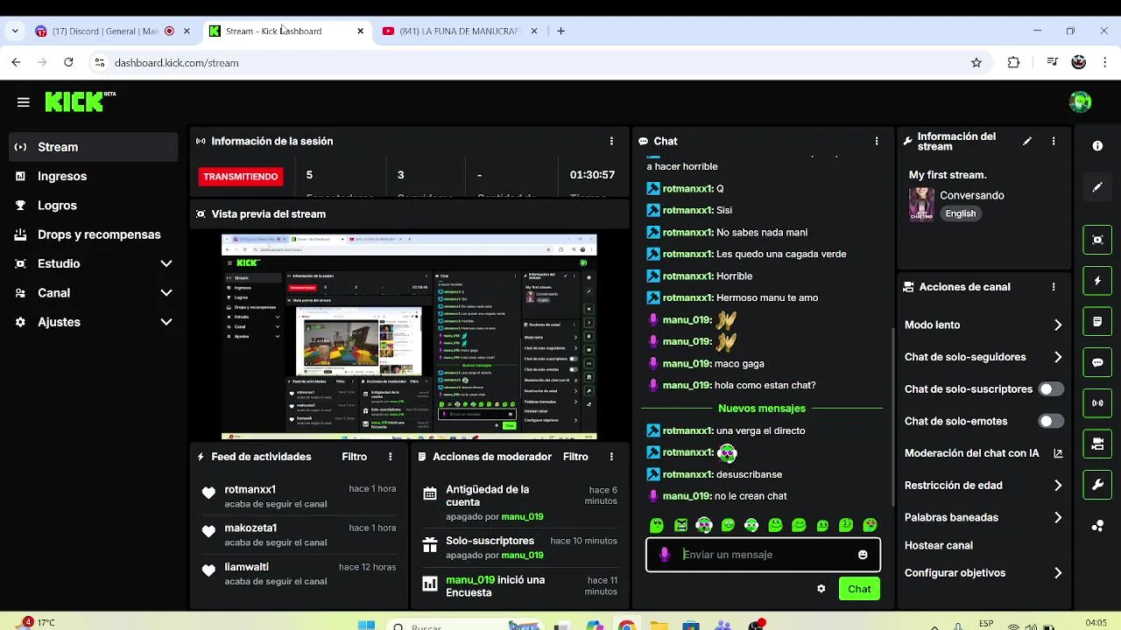
Task: Open options for Acciones de moderador panel
Action: point(611,457)
